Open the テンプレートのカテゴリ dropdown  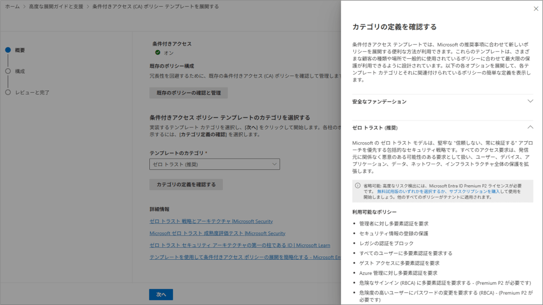click(214, 164)
